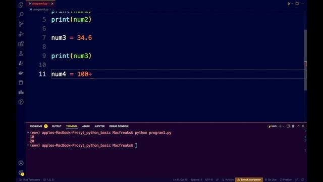This screenshot has height=182, width=323.
Task: Close the program1.py editor tab
Action: (x=52, y=4)
